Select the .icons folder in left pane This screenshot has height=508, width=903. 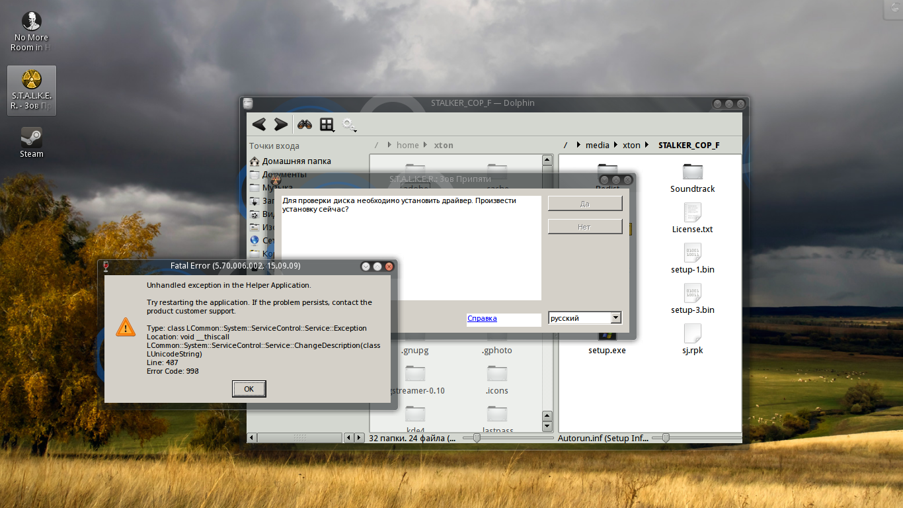[x=496, y=380]
